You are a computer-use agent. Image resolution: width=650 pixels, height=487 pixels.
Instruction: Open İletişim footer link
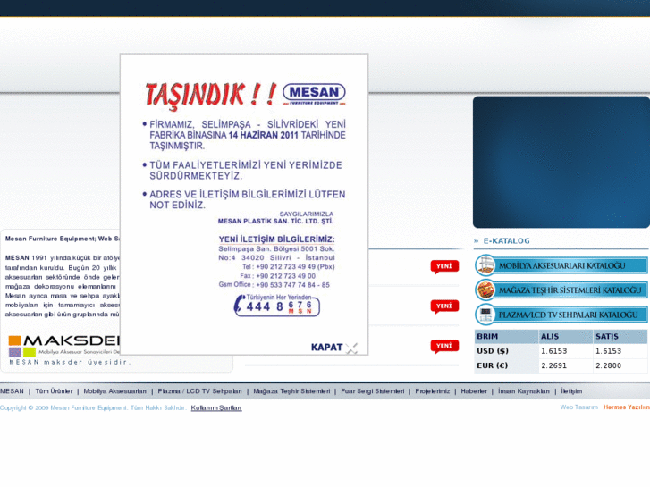coord(571,391)
